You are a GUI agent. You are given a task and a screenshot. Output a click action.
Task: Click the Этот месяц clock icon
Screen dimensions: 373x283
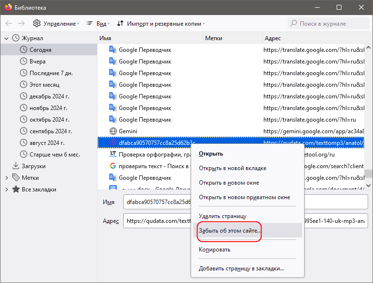(23, 84)
